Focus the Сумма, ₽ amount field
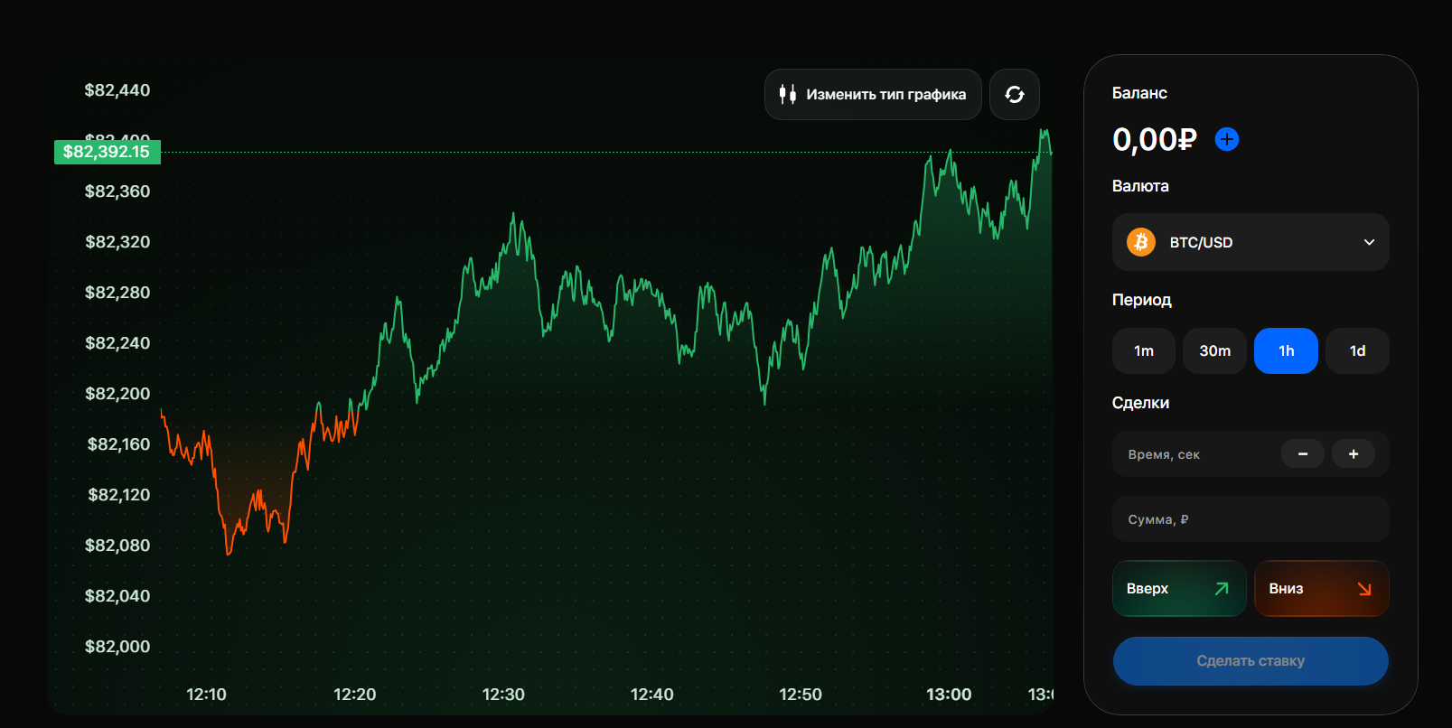Image resolution: width=1452 pixels, height=728 pixels. pos(1251,518)
